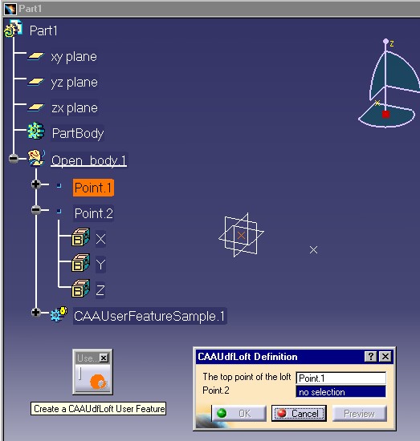The width and height of the screenshot is (420, 441).
Task: Select the zx plane icon
Action: click(36, 107)
